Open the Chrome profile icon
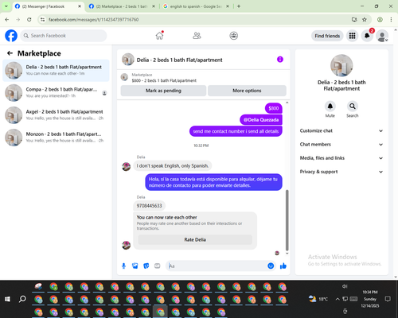 [380, 19]
